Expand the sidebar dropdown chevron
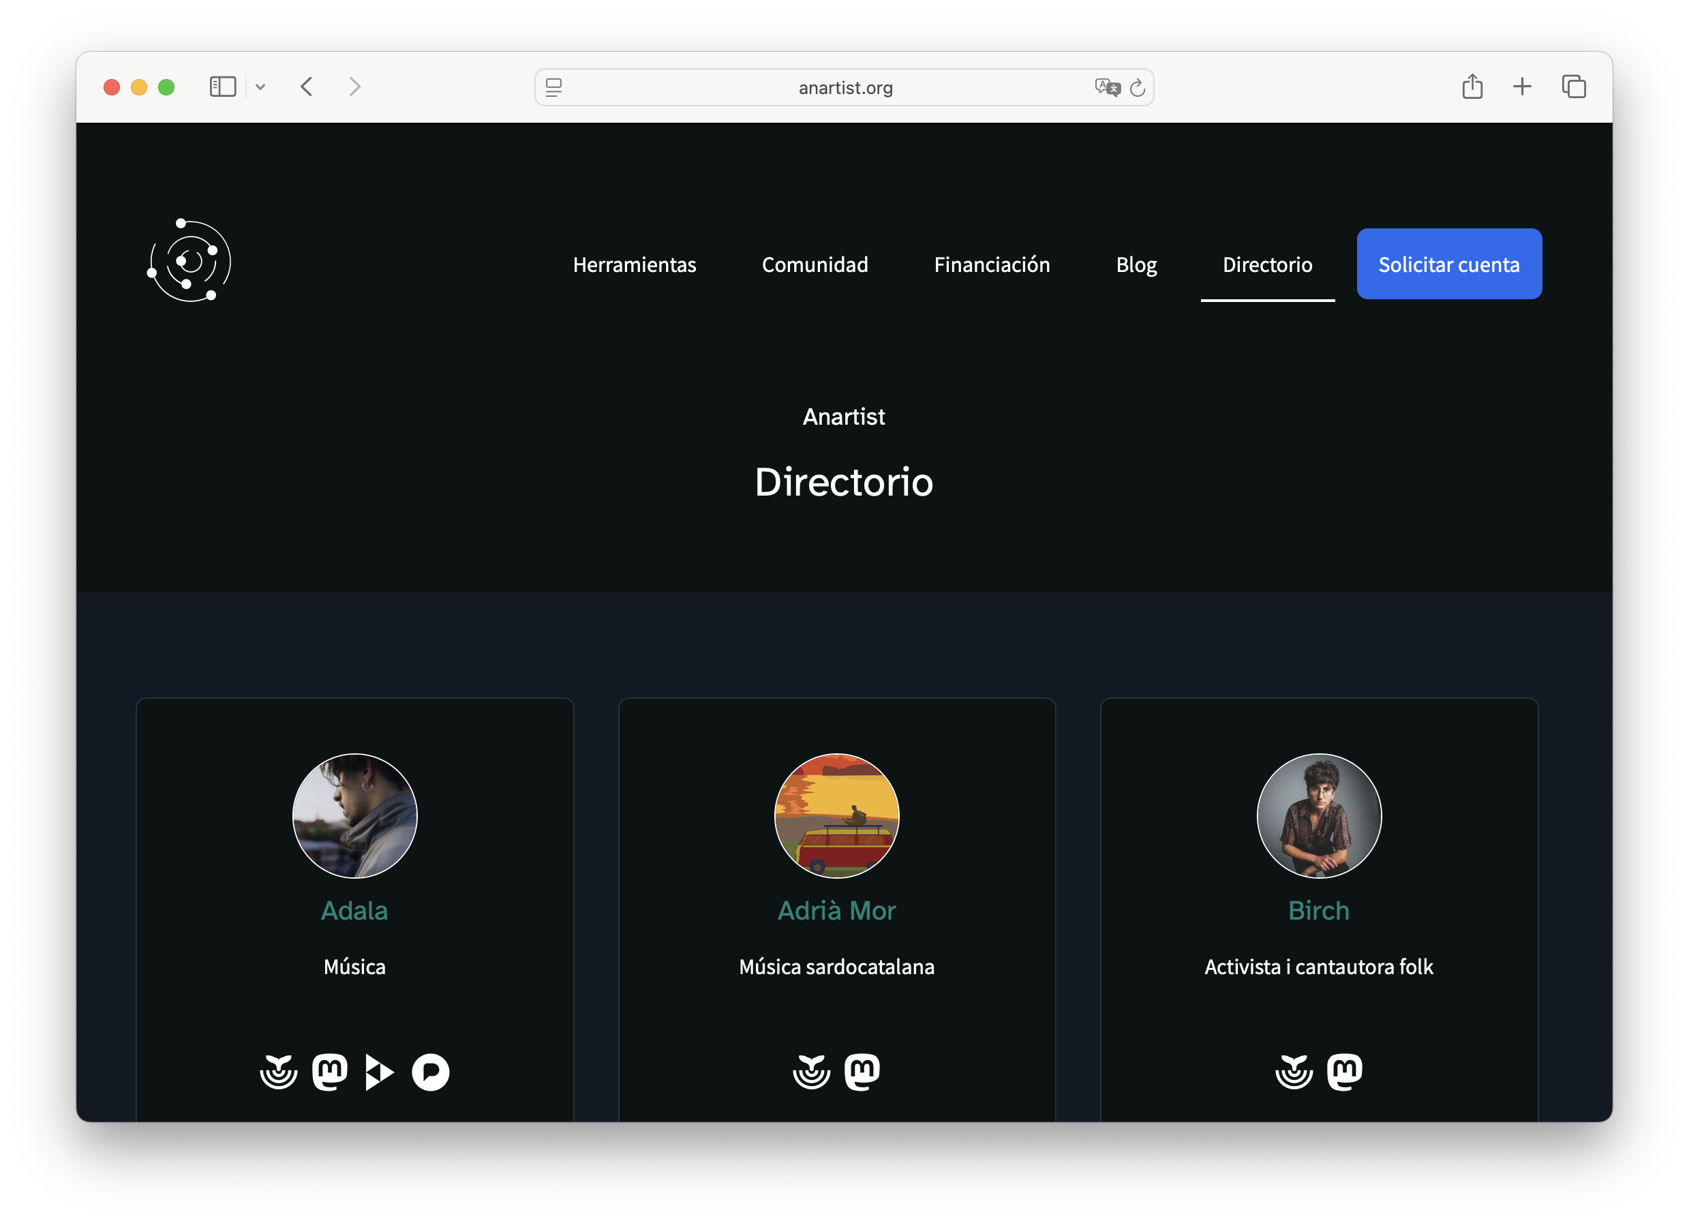 pos(260,87)
